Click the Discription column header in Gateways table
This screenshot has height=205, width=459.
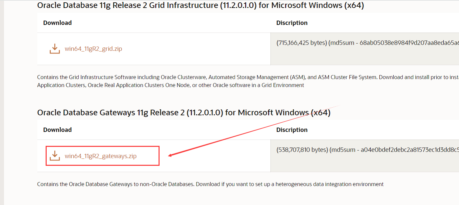292,130
